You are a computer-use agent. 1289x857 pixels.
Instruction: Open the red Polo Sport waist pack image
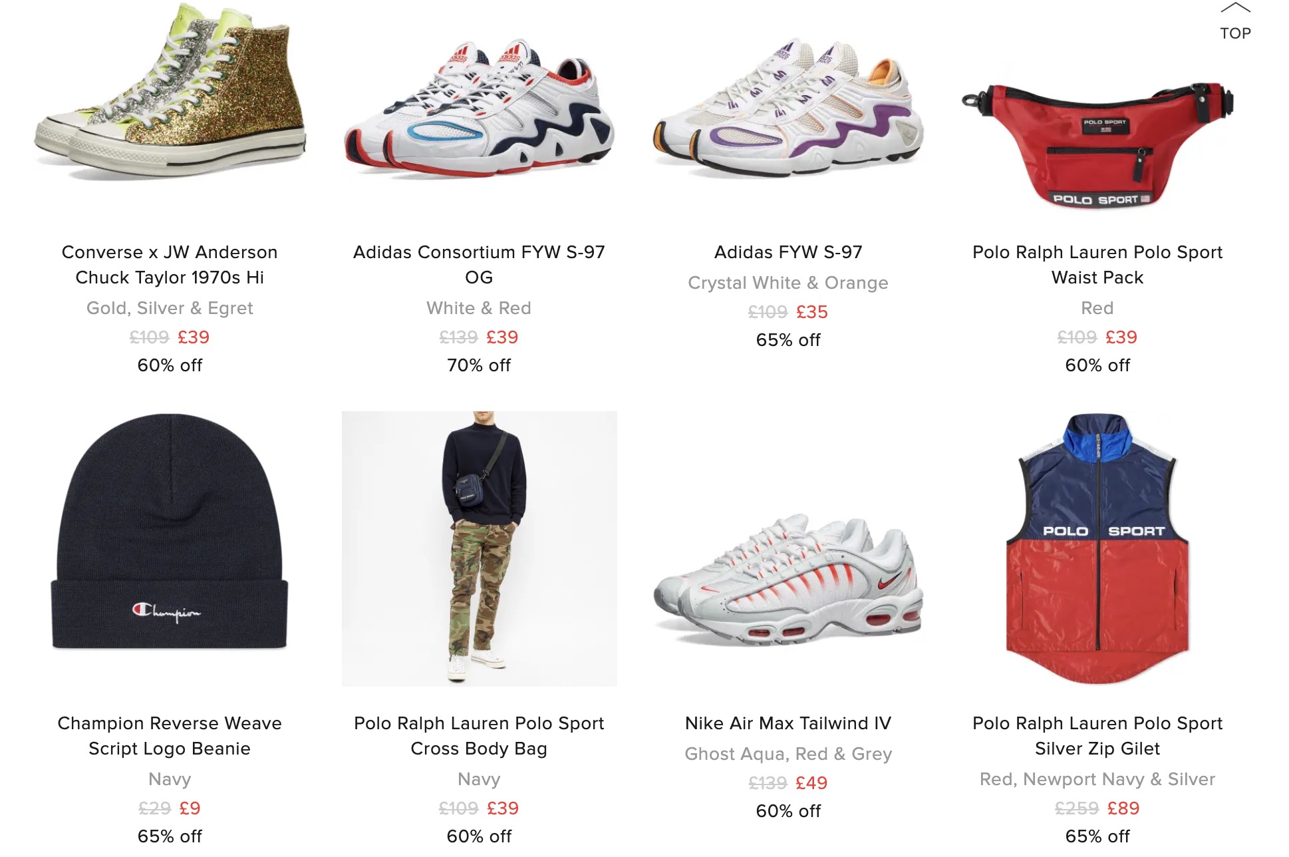(x=1097, y=143)
